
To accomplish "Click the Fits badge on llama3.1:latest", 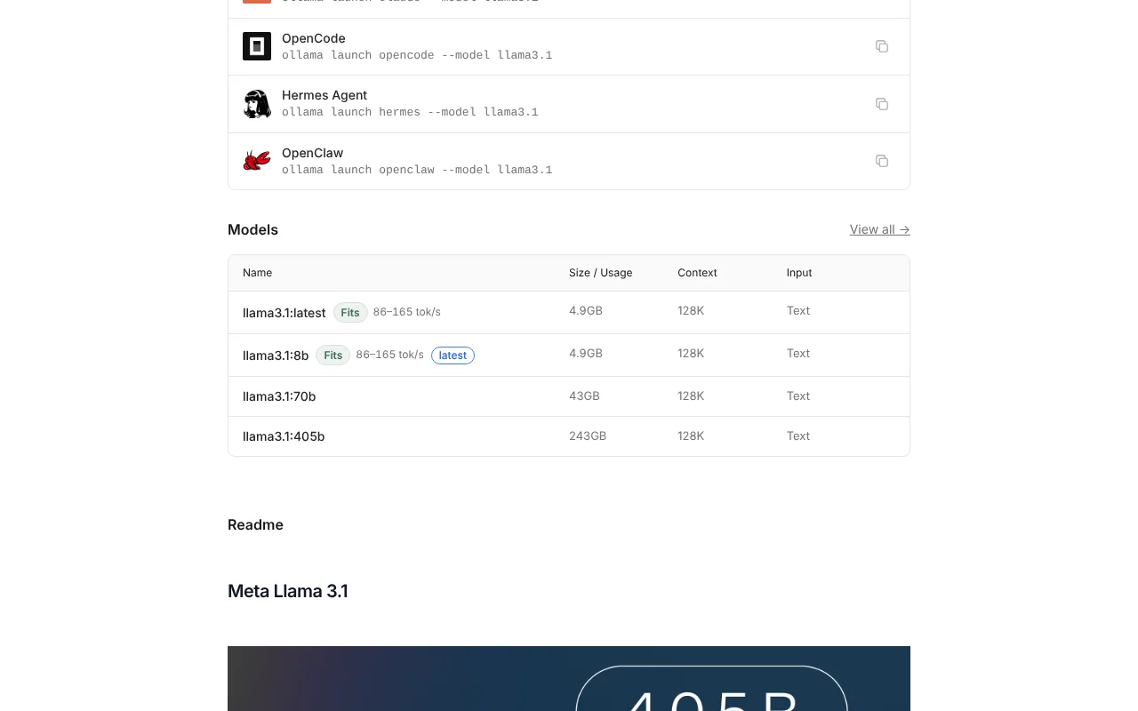I will (350, 313).
